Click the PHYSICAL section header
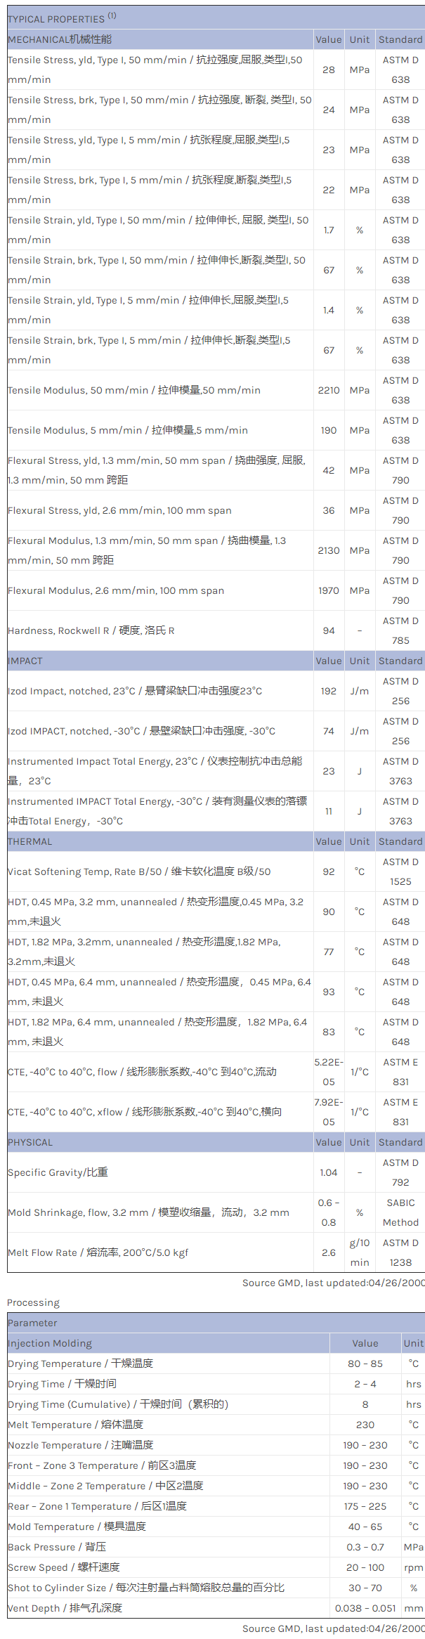Screen dimensions: 425x1639 (30, 1142)
